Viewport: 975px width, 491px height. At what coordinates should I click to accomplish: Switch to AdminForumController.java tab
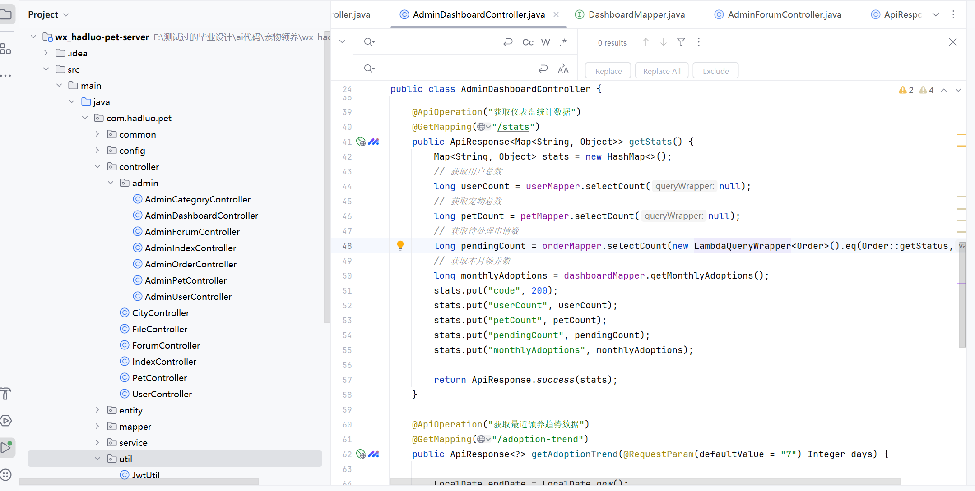[x=778, y=14]
